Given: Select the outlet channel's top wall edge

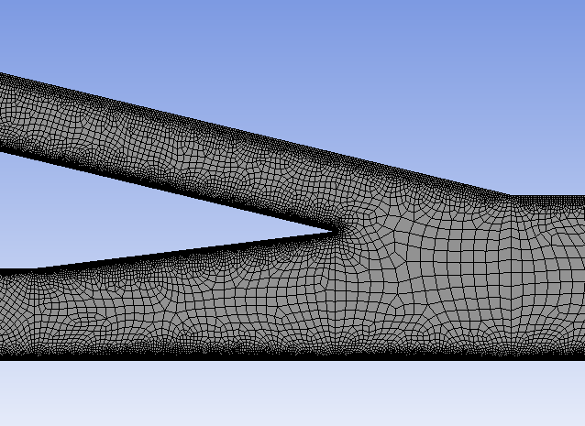Looking at the screenshot, I should click(550, 197).
